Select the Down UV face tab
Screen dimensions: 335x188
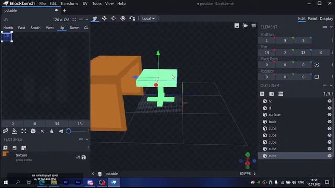coord(74,28)
